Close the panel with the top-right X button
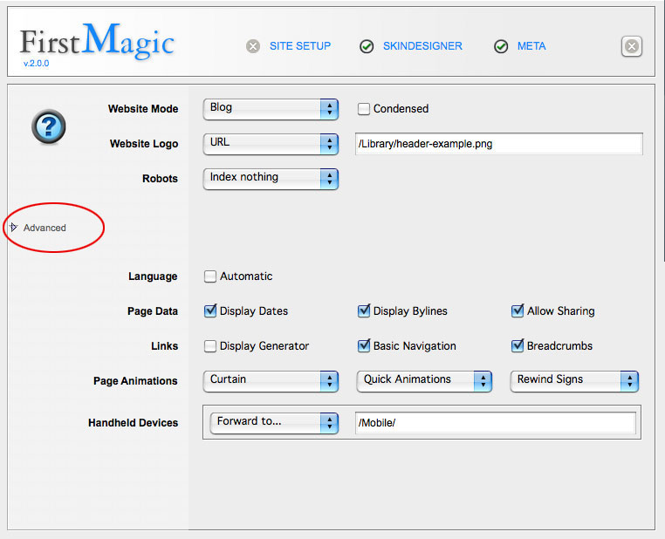Image resolution: width=665 pixels, height=539 pixels. 632,47
